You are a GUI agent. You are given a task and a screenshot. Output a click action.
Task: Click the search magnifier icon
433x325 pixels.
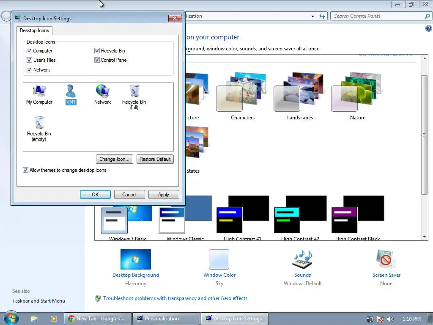[427, 16]
